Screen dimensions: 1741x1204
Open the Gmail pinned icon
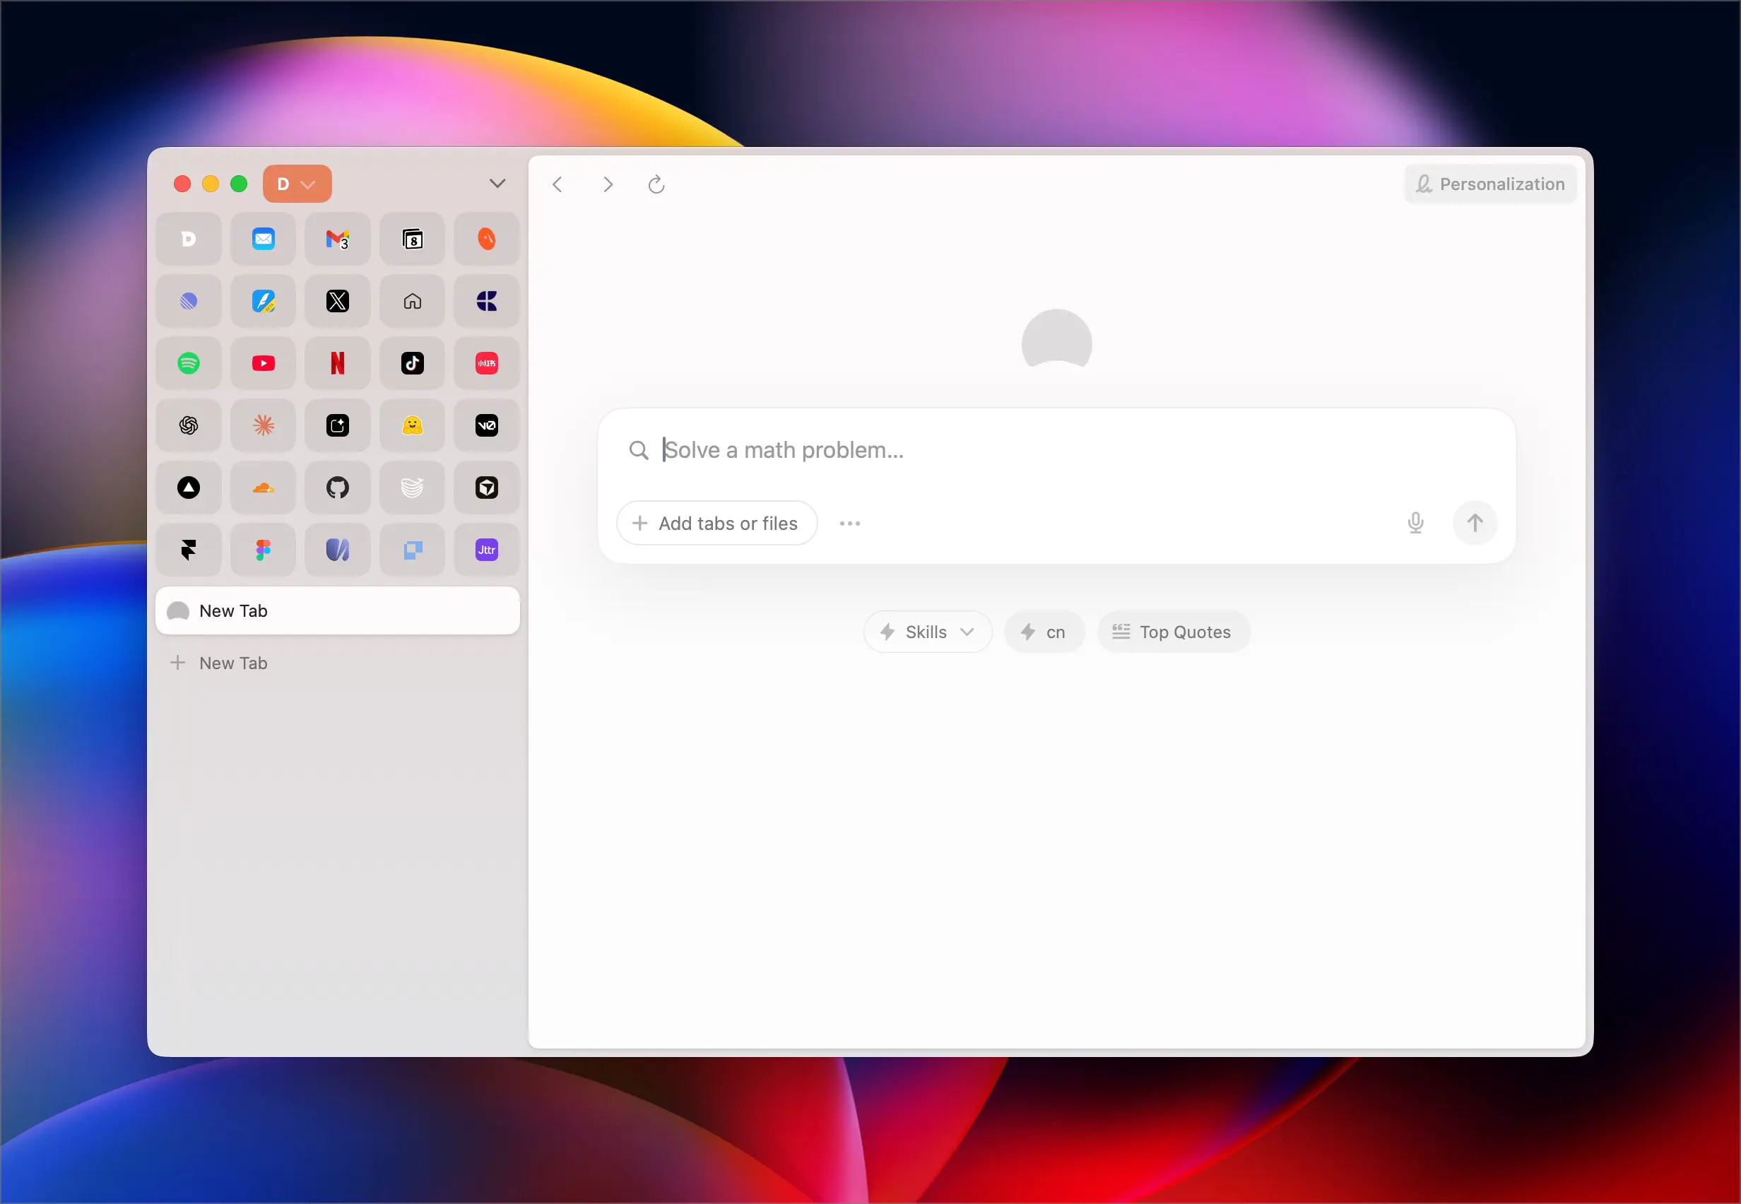(x=337, y=239)
